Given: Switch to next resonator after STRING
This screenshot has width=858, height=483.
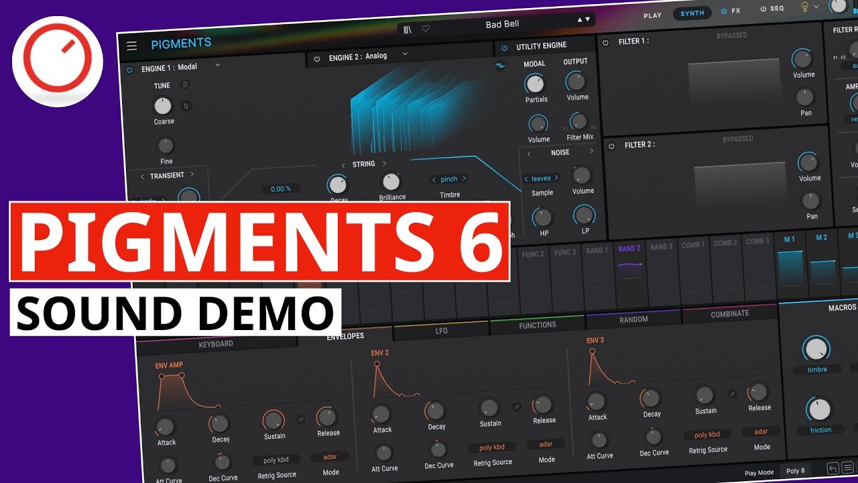Looking at the screenshot, I should (x=384, y=164).
